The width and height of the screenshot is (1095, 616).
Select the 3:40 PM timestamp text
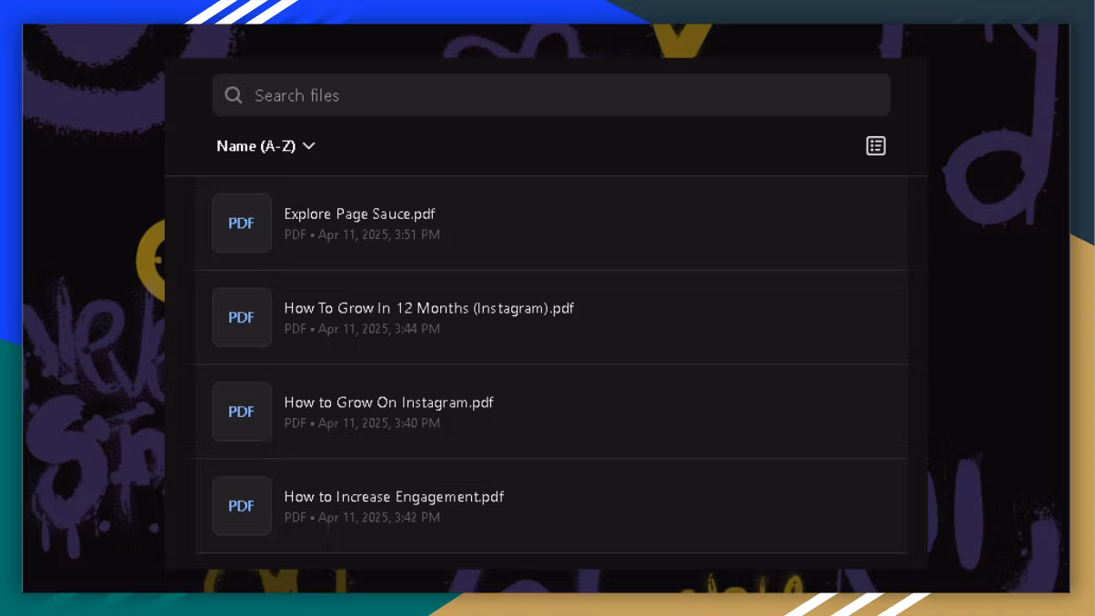pos(417,423)
